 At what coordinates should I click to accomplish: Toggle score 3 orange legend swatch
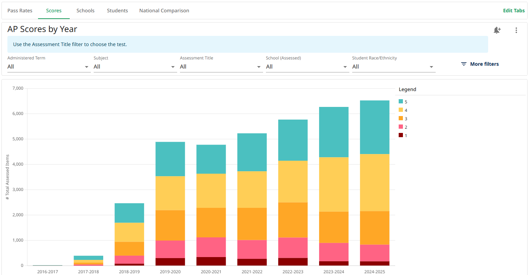point(401,119)
